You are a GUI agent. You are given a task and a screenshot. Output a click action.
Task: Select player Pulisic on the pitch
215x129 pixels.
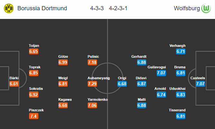[x=93, y=56]
